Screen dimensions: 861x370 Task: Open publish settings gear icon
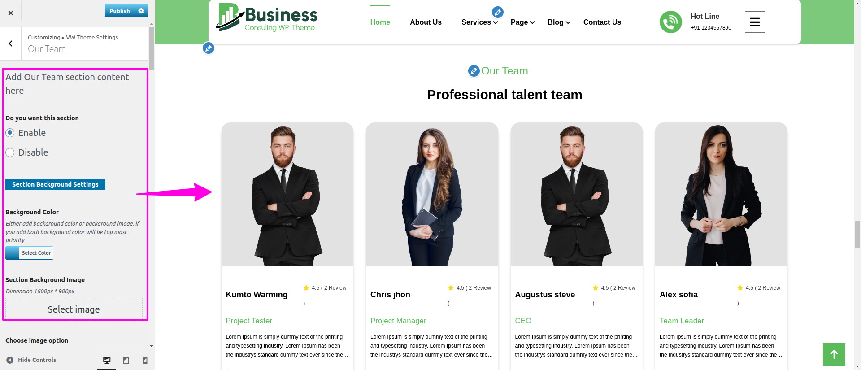141,11
